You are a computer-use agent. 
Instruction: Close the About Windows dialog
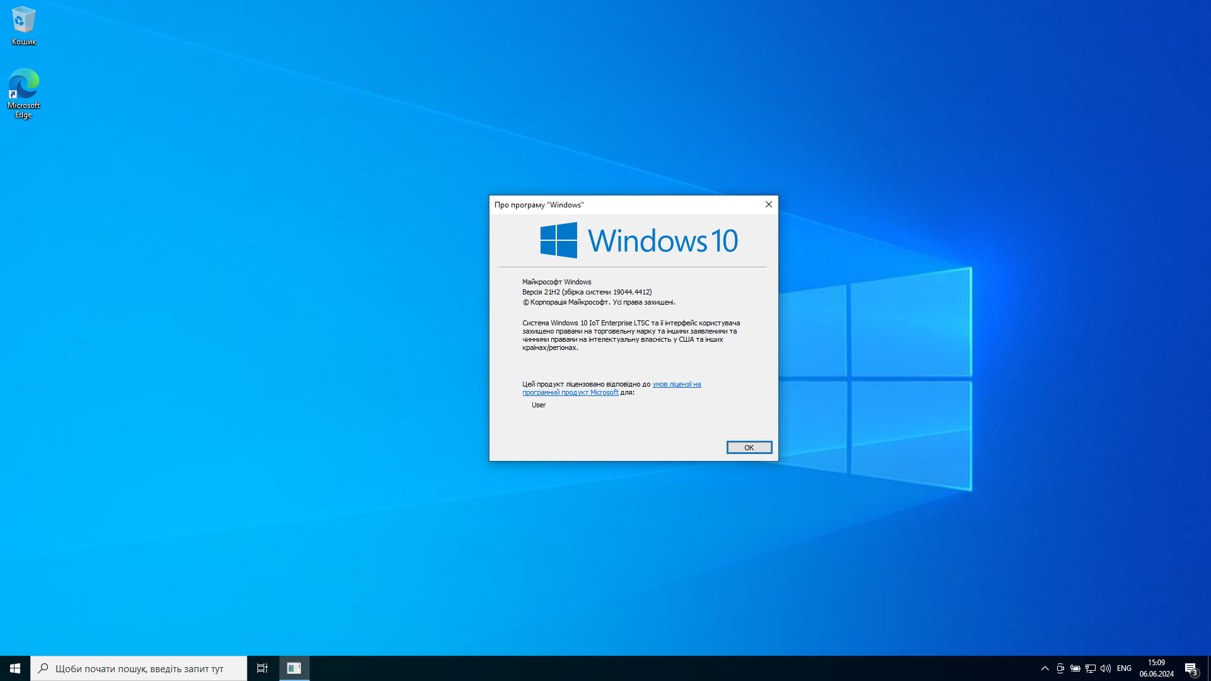coord(768,204)
